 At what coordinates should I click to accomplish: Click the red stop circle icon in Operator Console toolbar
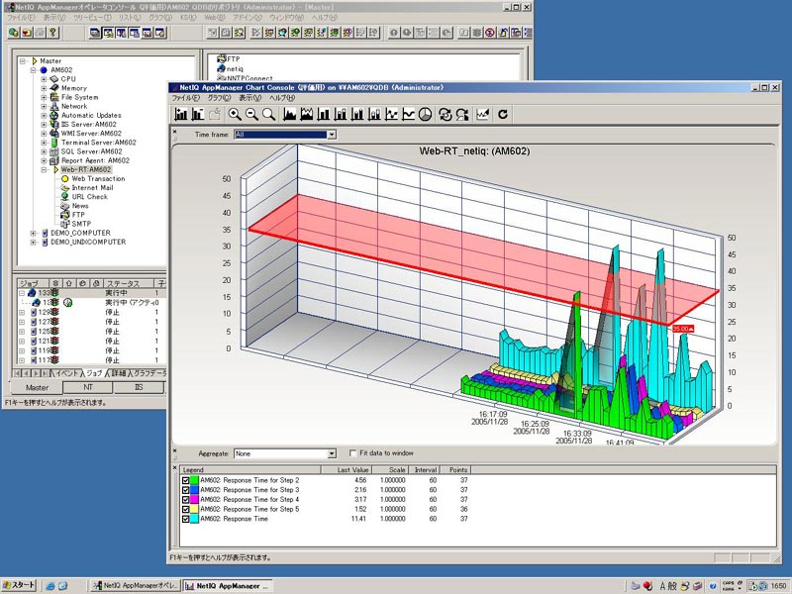pos(490,33)
